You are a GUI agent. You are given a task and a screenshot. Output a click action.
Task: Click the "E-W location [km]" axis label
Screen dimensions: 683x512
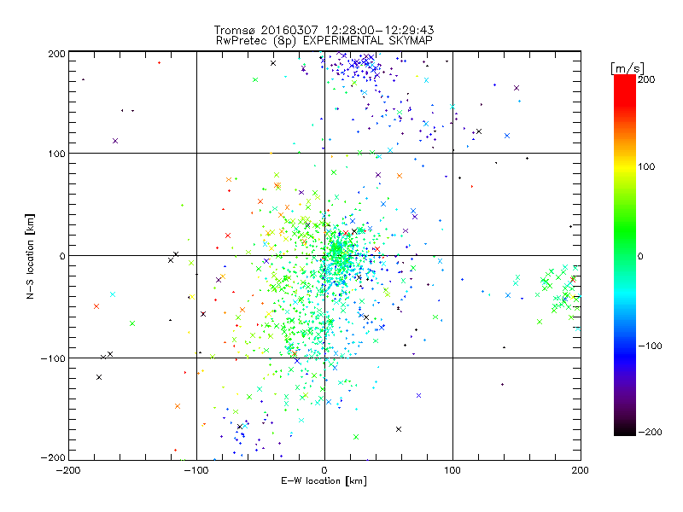[x=324, y=480]
